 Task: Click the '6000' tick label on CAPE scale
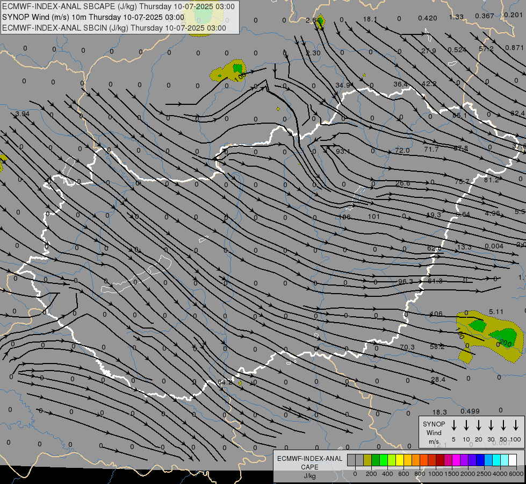516,474
